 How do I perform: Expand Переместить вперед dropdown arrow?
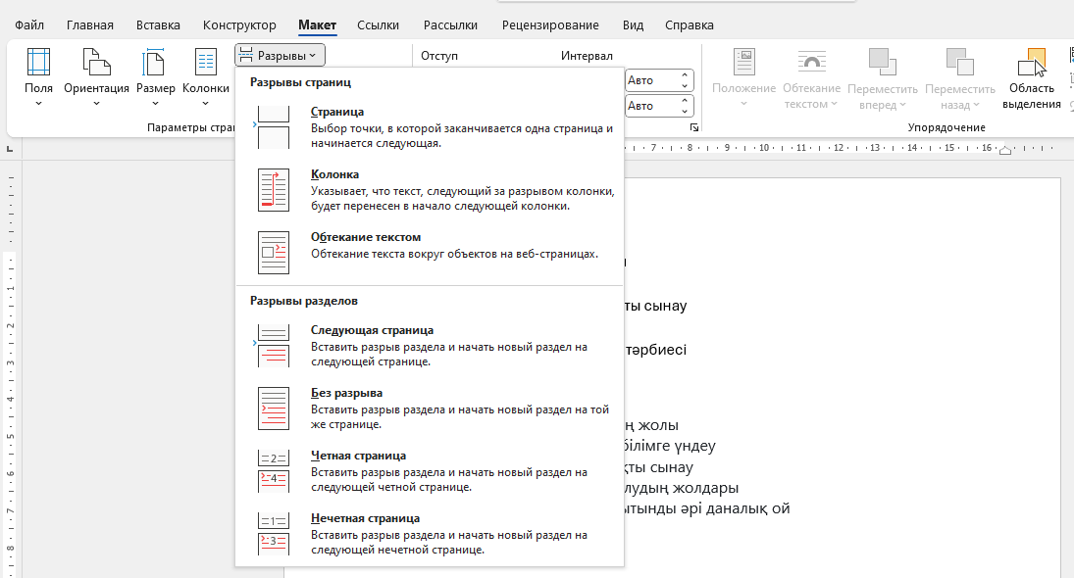902,105
